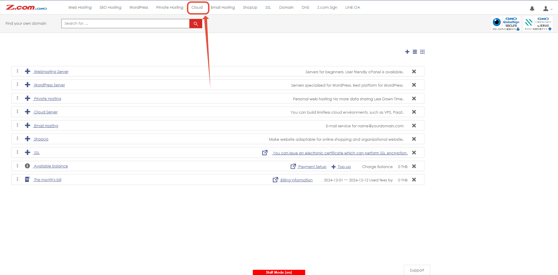Click the Support button
Image resolution: width=558 pixels, height=275 pixels.
pyautogui.click(x=417, y=270)
